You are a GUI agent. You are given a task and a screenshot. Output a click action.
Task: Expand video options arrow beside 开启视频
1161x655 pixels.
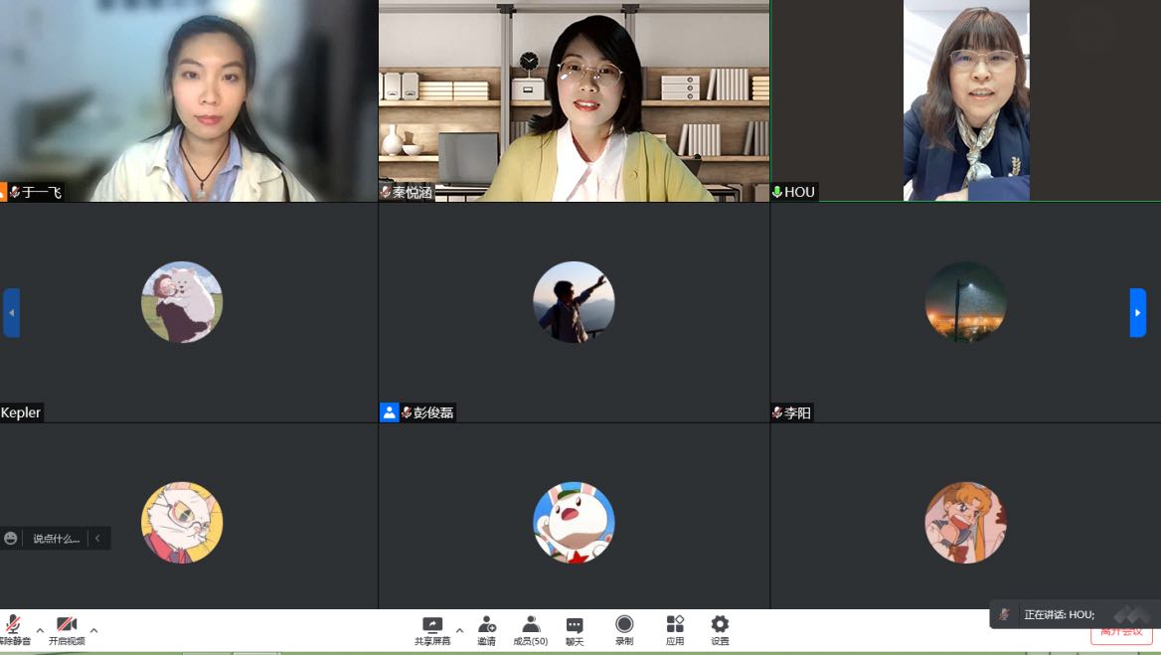93,630
